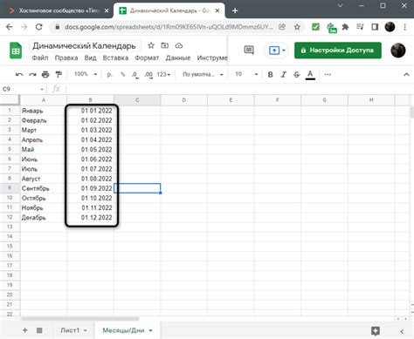The image size is (414, 339).
Task: Open the Chrome three-dot menu
Action: click(404, 27)
